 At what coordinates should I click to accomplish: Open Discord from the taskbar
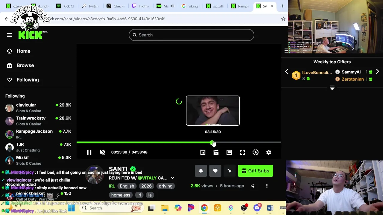point(257,208)
